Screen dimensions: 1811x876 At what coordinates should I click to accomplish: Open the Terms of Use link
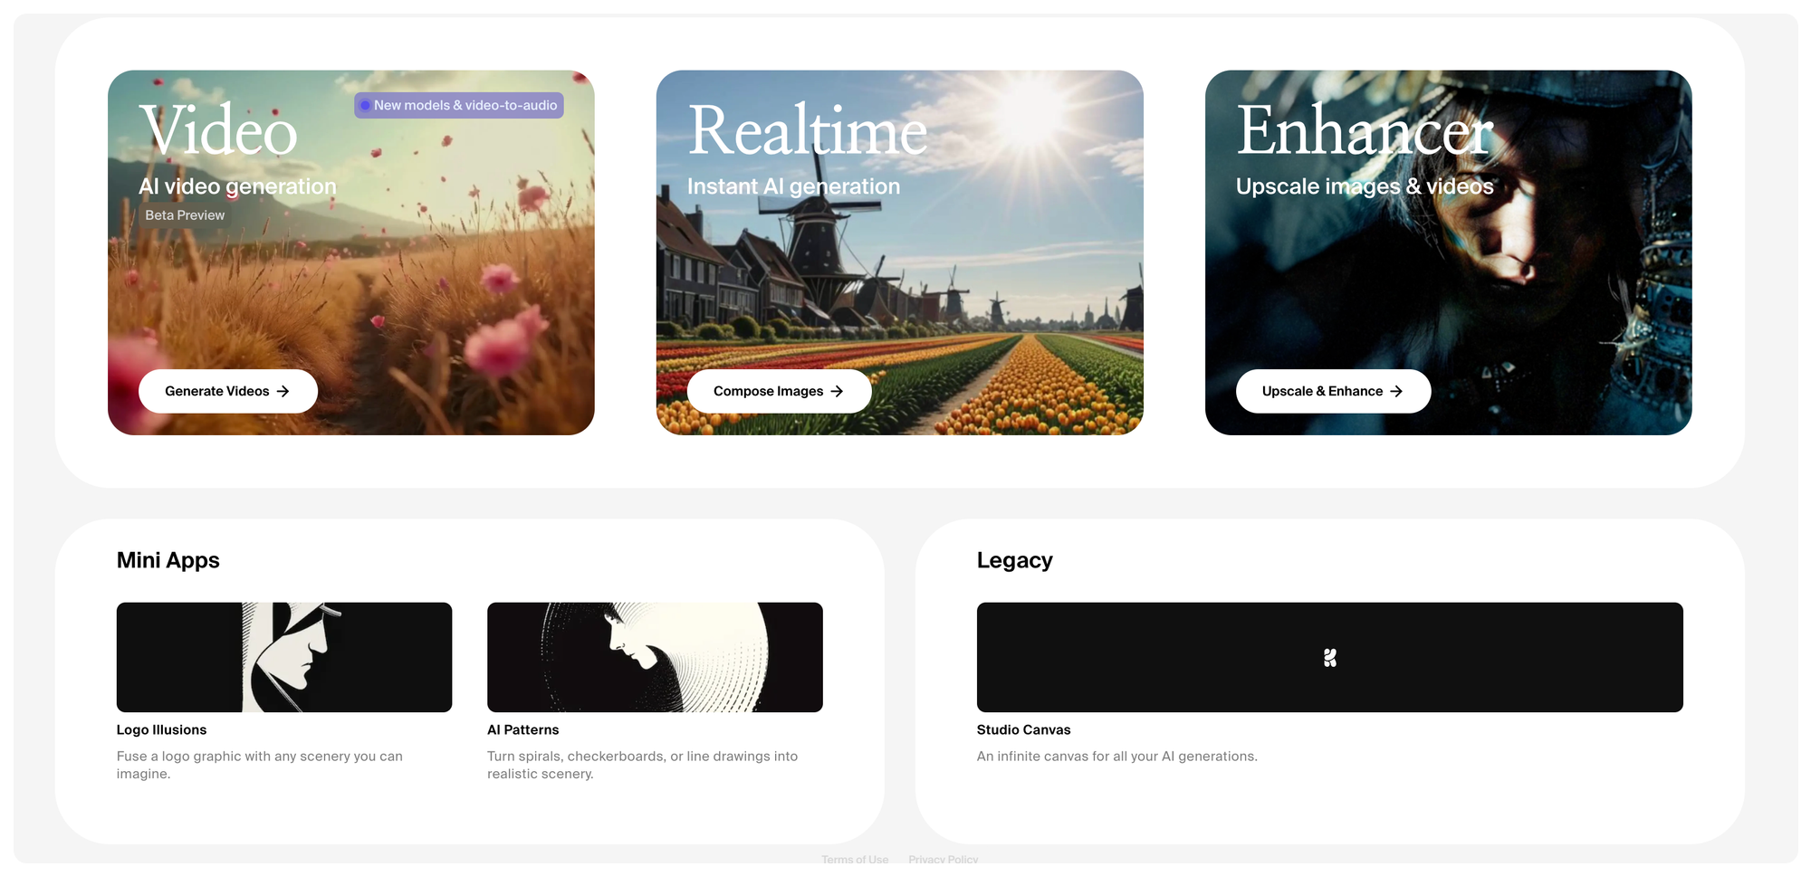[x=855, y=859]
